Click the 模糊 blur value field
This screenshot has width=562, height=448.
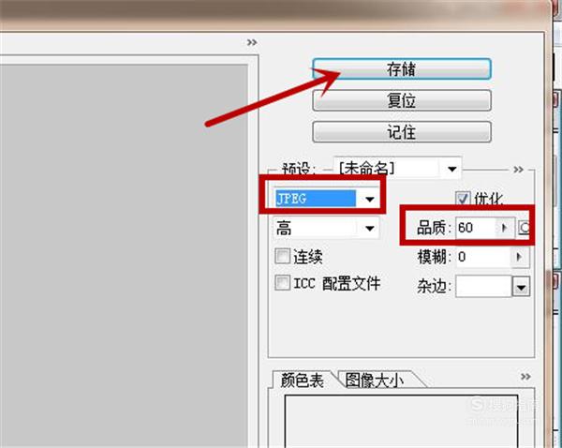[483, 257]
